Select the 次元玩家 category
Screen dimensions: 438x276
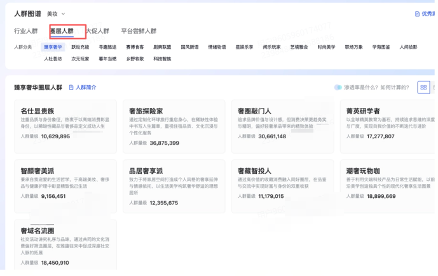(80, 59)
